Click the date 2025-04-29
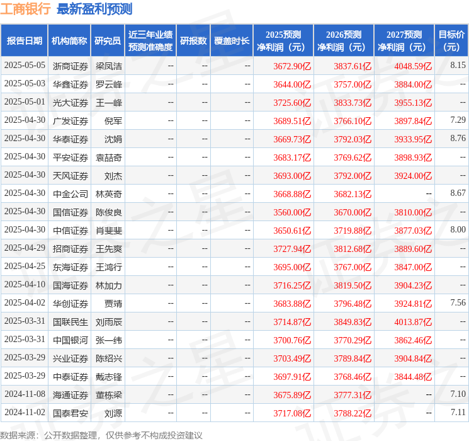This screenshot has width=469, height=441. (25, 248)
